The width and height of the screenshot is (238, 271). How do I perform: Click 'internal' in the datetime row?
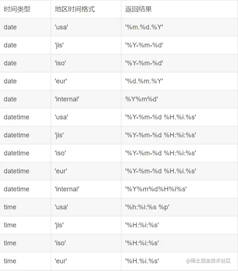(x=67, y=189)
